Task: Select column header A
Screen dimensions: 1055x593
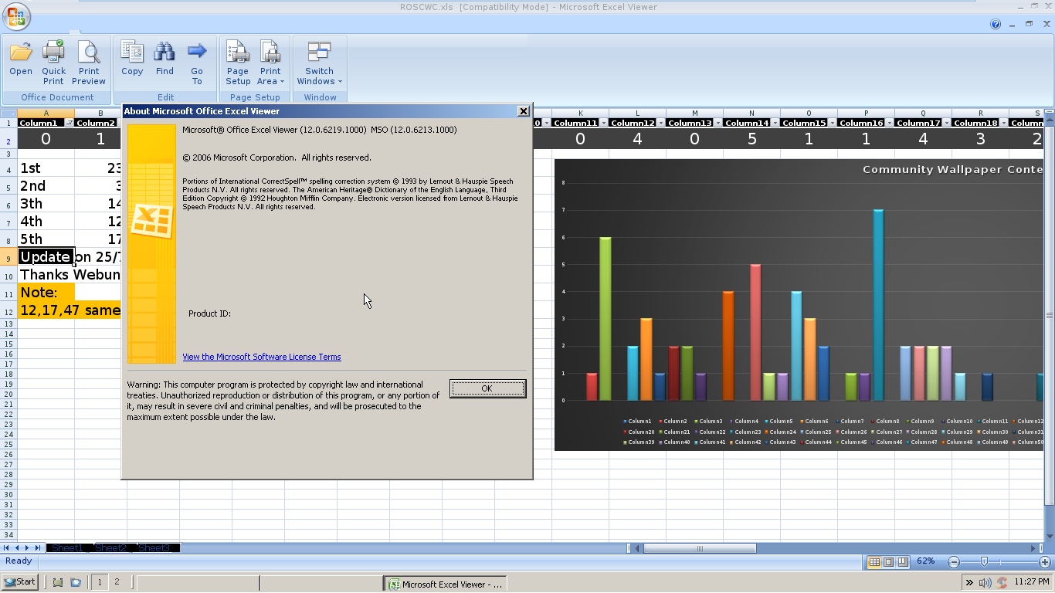Action: click(46, 113)
